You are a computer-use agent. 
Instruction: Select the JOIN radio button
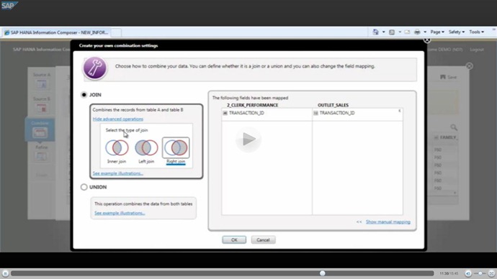click(84, 95)
